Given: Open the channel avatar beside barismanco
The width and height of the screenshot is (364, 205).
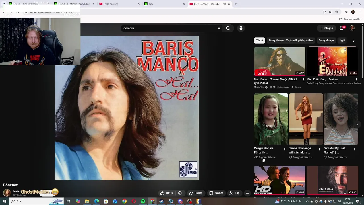Looking at the screenshot, I should [7, 193].
